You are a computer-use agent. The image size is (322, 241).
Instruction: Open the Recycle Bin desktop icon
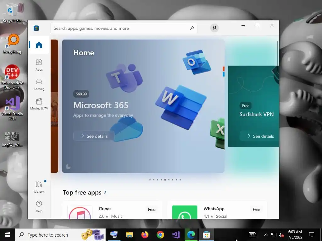click(12, 13)
